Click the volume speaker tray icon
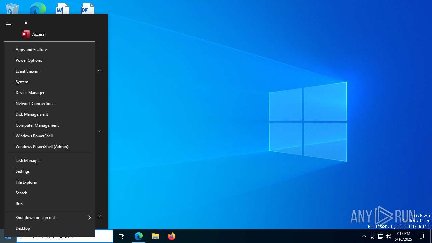Screen dimensions: 432x243 pyautogui.click(x=388, y=236)
